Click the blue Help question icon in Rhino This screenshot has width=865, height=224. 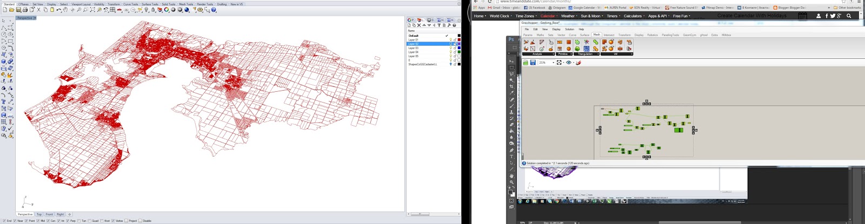214,10
